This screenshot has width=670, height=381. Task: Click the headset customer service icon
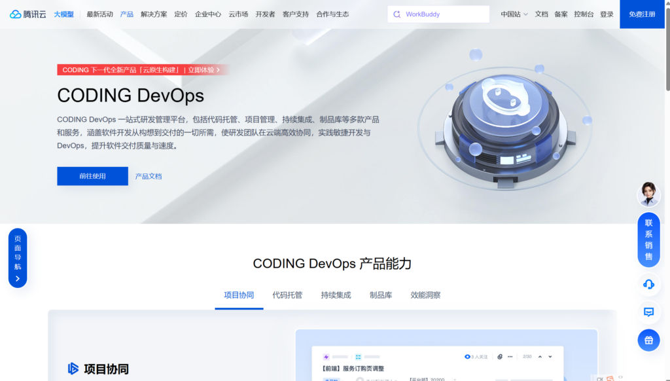[x=648, y=284]
